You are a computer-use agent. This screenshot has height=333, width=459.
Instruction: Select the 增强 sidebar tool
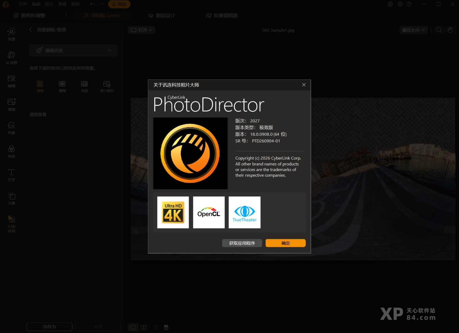tap(11, 104)
